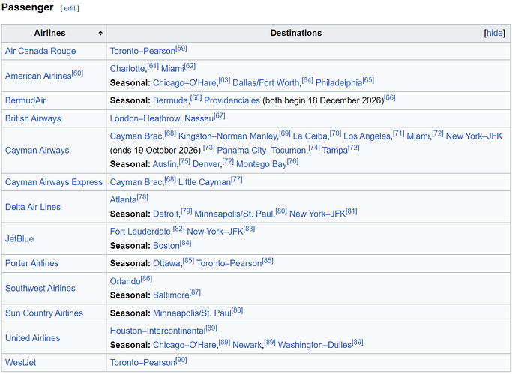Image resolution: width=512 pixels, height=374 pixels.
Task: Click Miami in the Cayman Airways row
Action: (418, 136)
